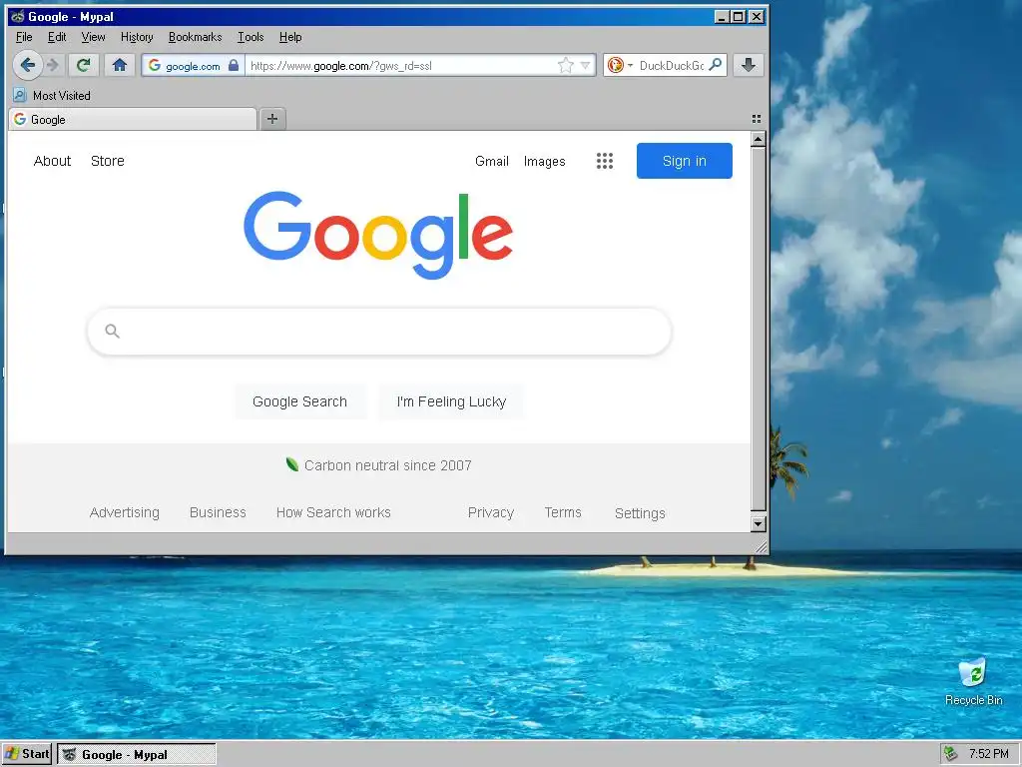The width and height of the screenshot is (1022, 767).
Task: Select the Google - Mypal taskbar button
Action: pos(136,755)
